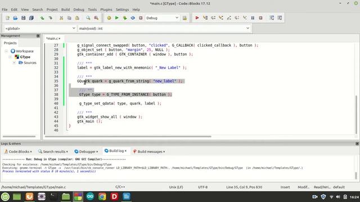The height and width of the screenshot is (202, 360).
Task: Click the Step into debug icon
Action: click(221, 18)
